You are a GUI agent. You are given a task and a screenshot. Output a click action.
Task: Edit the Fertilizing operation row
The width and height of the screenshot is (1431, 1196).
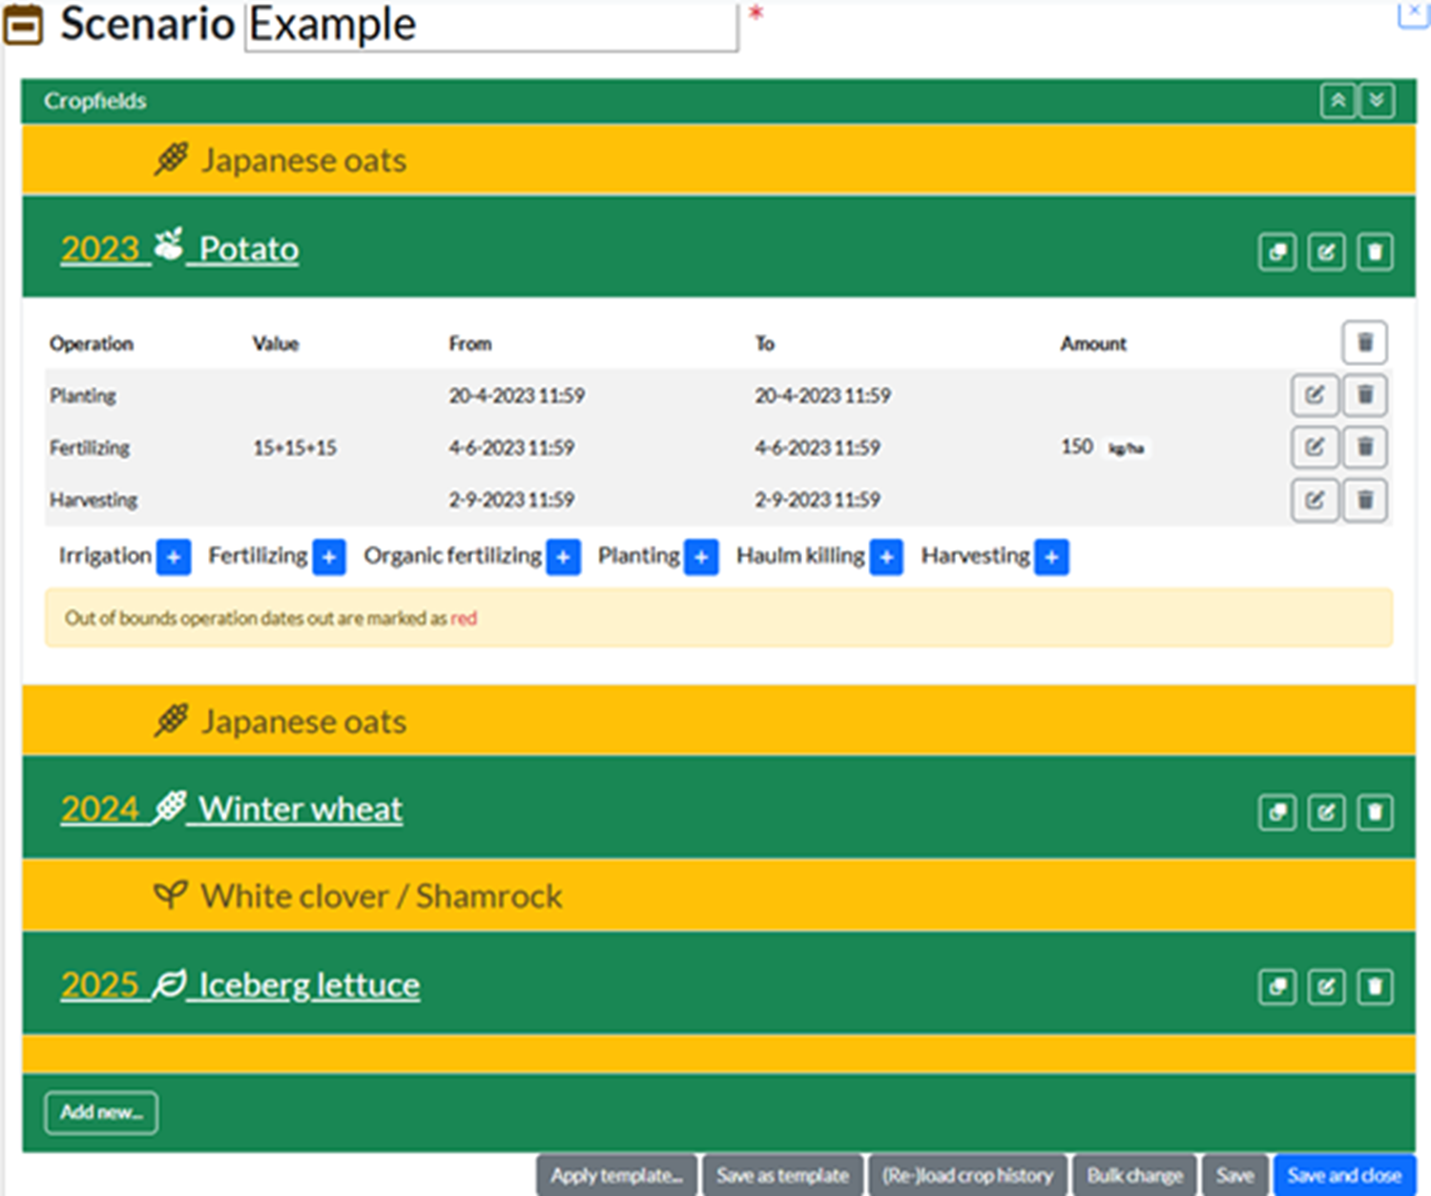point(1315,446)
